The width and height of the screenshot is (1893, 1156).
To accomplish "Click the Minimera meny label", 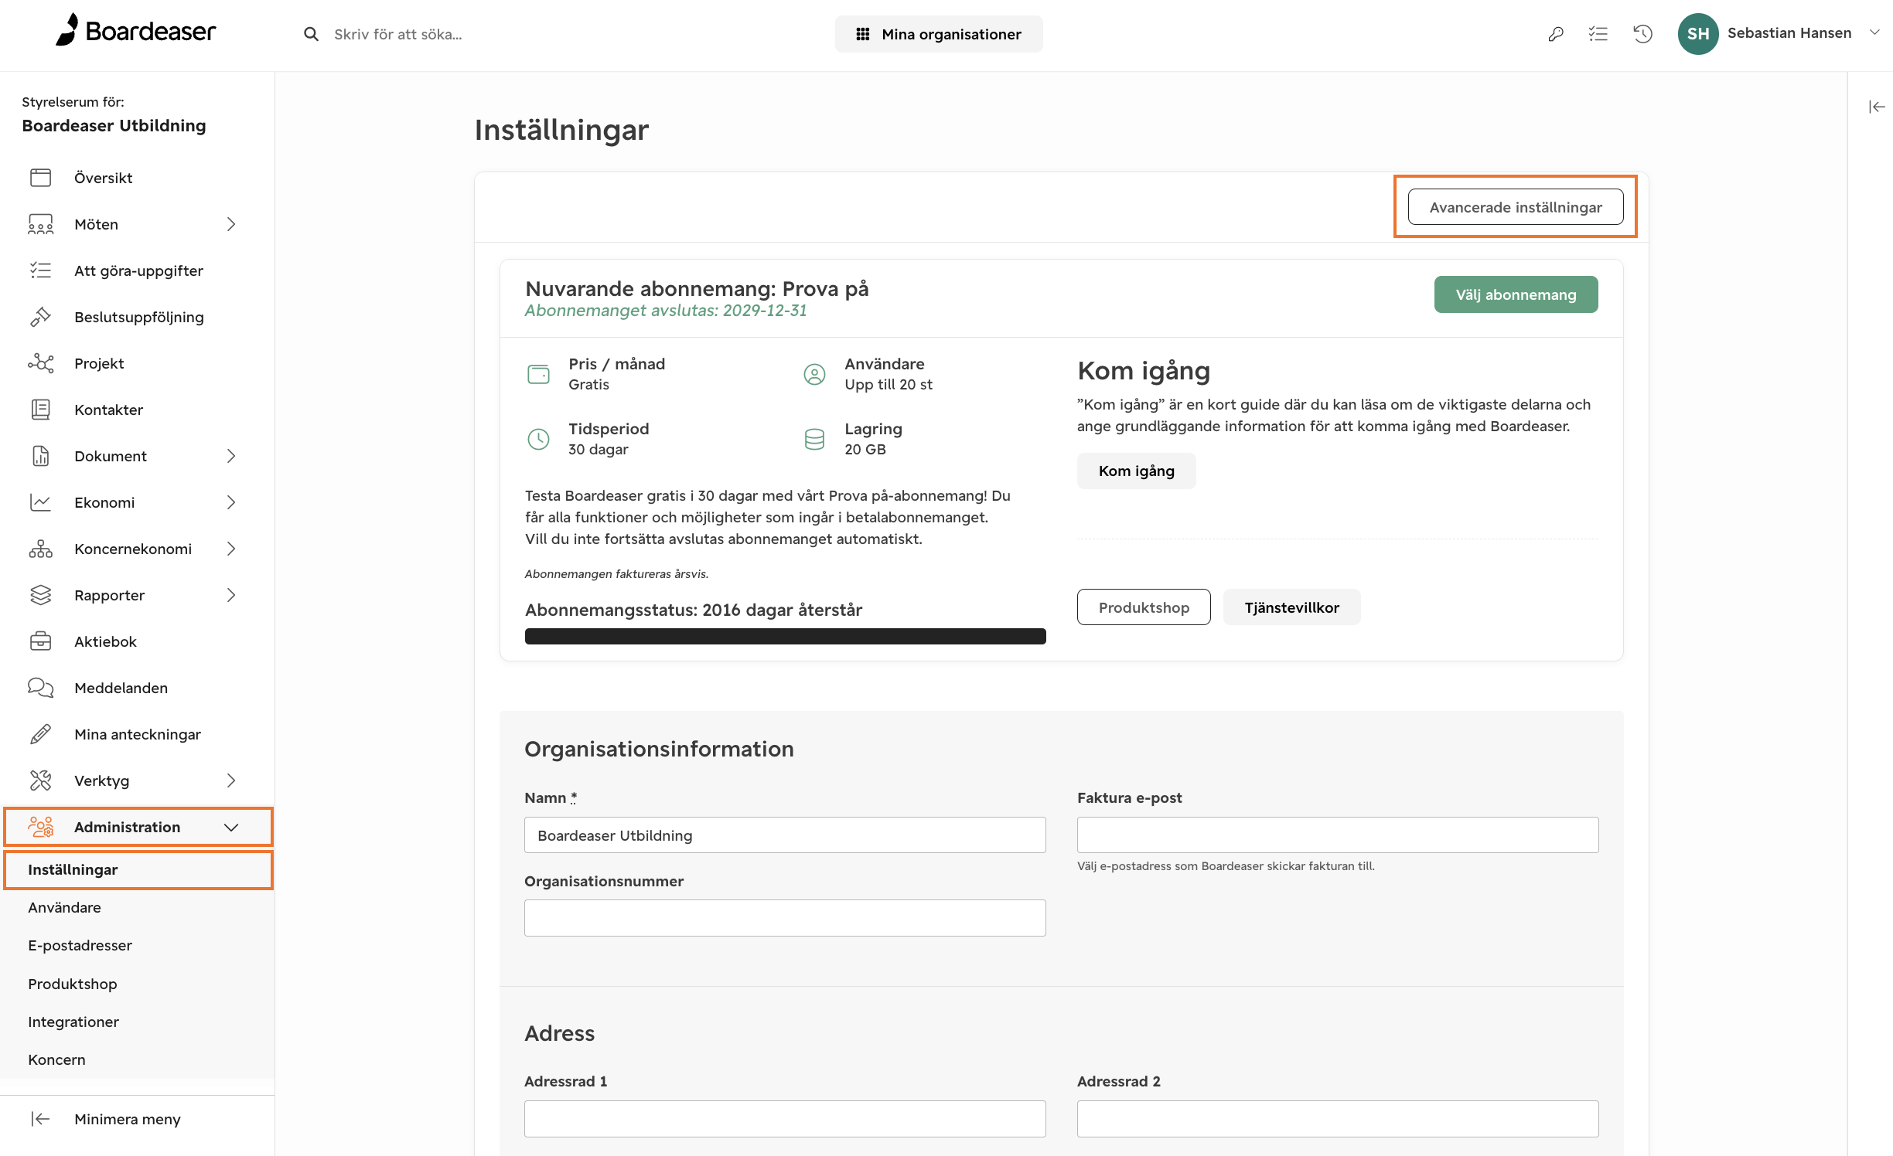I will (x=128, y=1119).
